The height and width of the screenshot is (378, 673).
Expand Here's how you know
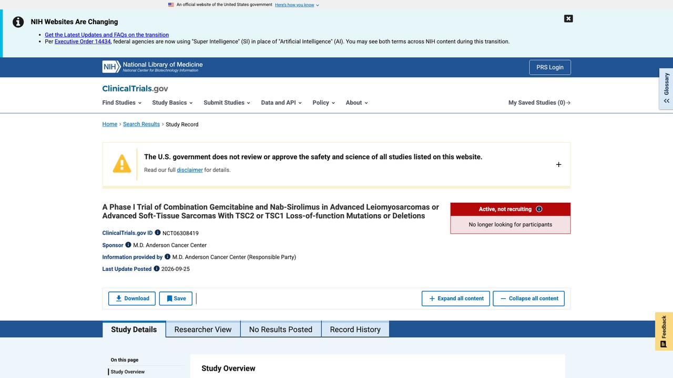tap(297, 5)
